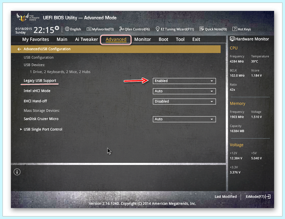Click the 01/18/2015 date text
The image size is (285, 219).
point(23,29)
